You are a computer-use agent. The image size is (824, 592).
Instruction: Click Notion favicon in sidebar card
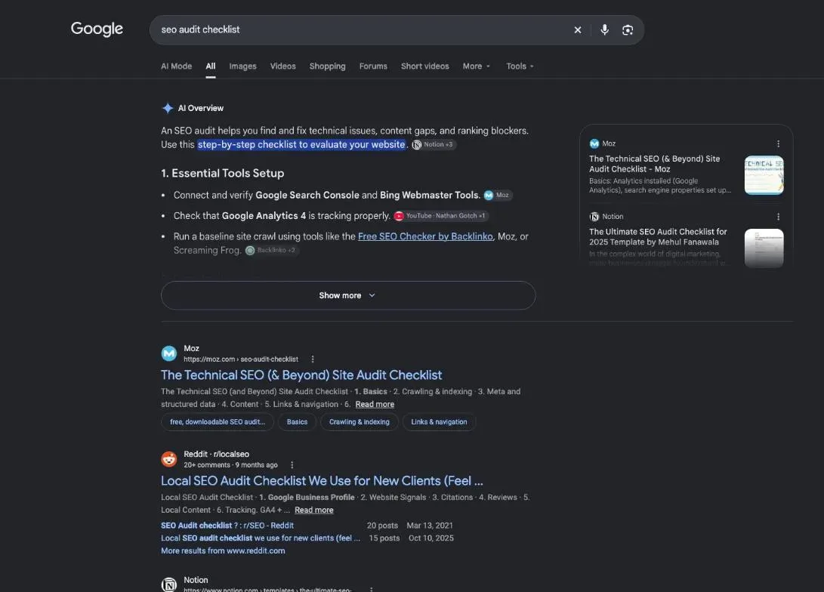(x=594, y=217)
